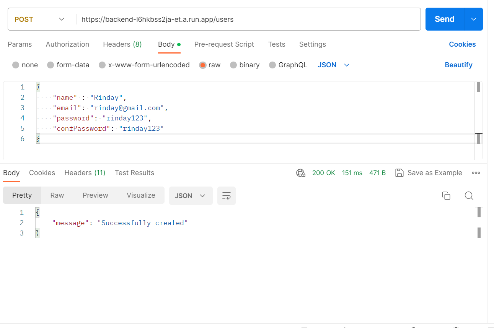Open the response JSON format dropdown
This screenshot has height=328, width=494.
click(191, 195)
